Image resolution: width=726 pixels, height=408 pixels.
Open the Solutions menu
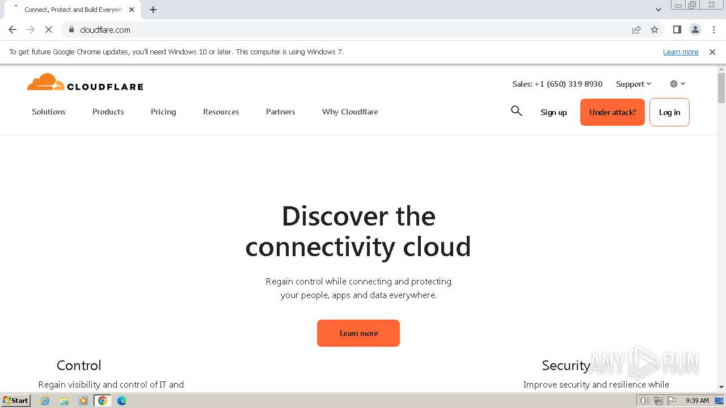[x=49, y=112]
